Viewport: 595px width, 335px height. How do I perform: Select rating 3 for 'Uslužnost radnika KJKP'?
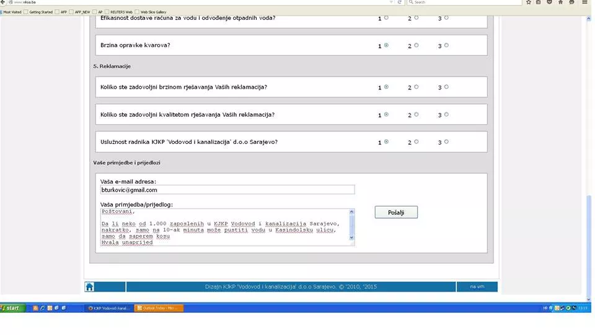pos(446,141)
